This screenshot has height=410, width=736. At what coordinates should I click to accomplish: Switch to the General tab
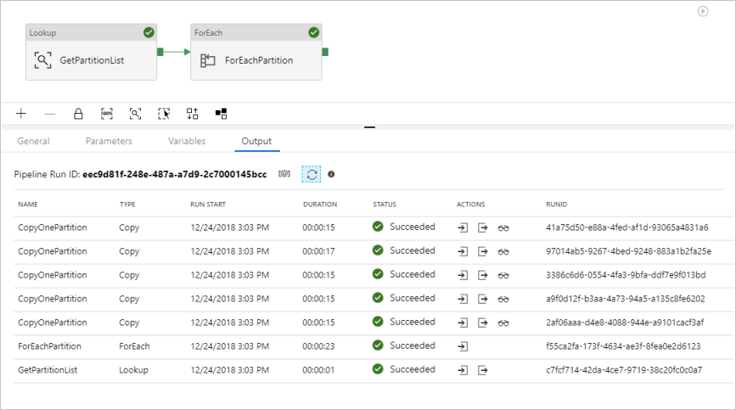pyautogui.click(x=33, y=141)
